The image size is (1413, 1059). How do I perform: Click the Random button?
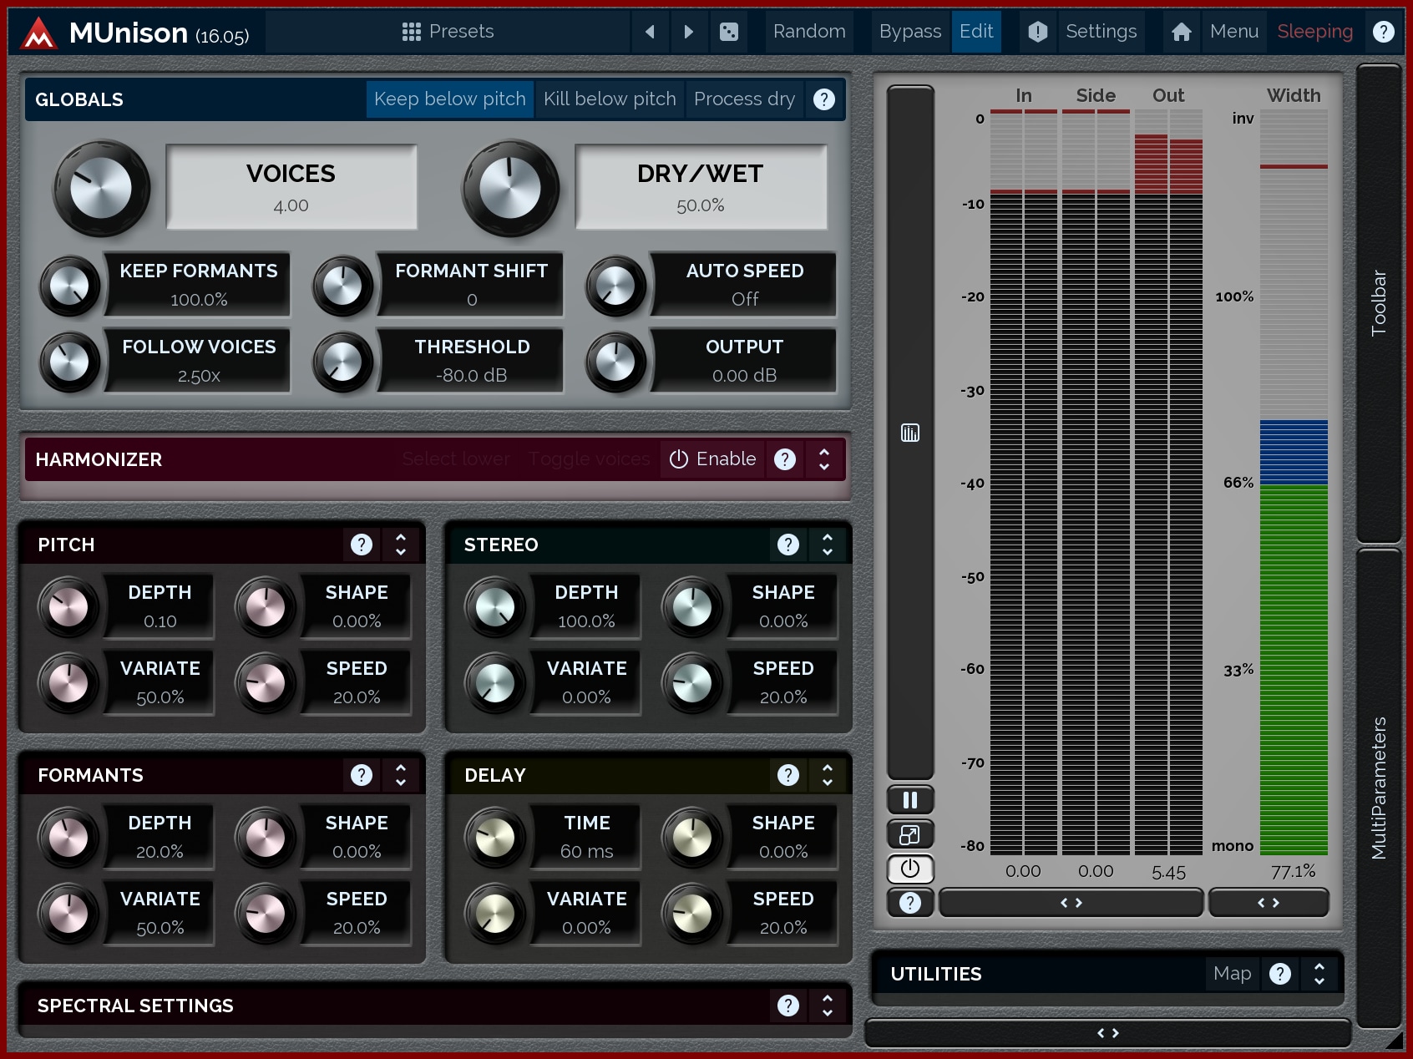(809, 32)
